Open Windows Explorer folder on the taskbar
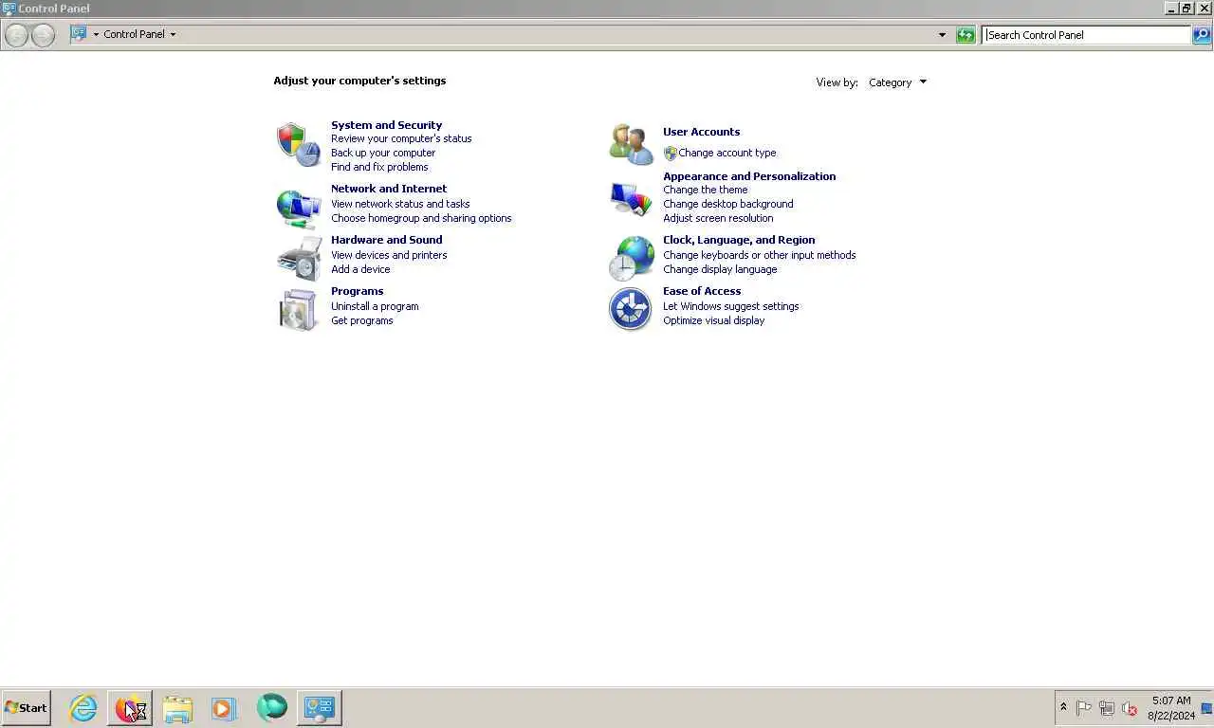Viewport: 1214px width, 728px height. coord(177,707)
